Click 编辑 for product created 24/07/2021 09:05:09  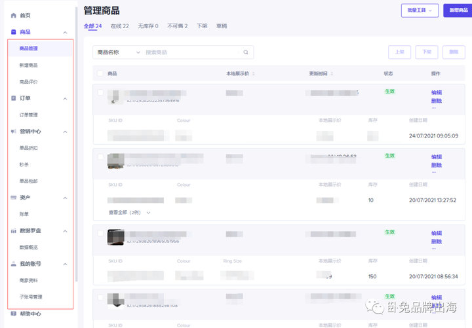tap(437, 92)
